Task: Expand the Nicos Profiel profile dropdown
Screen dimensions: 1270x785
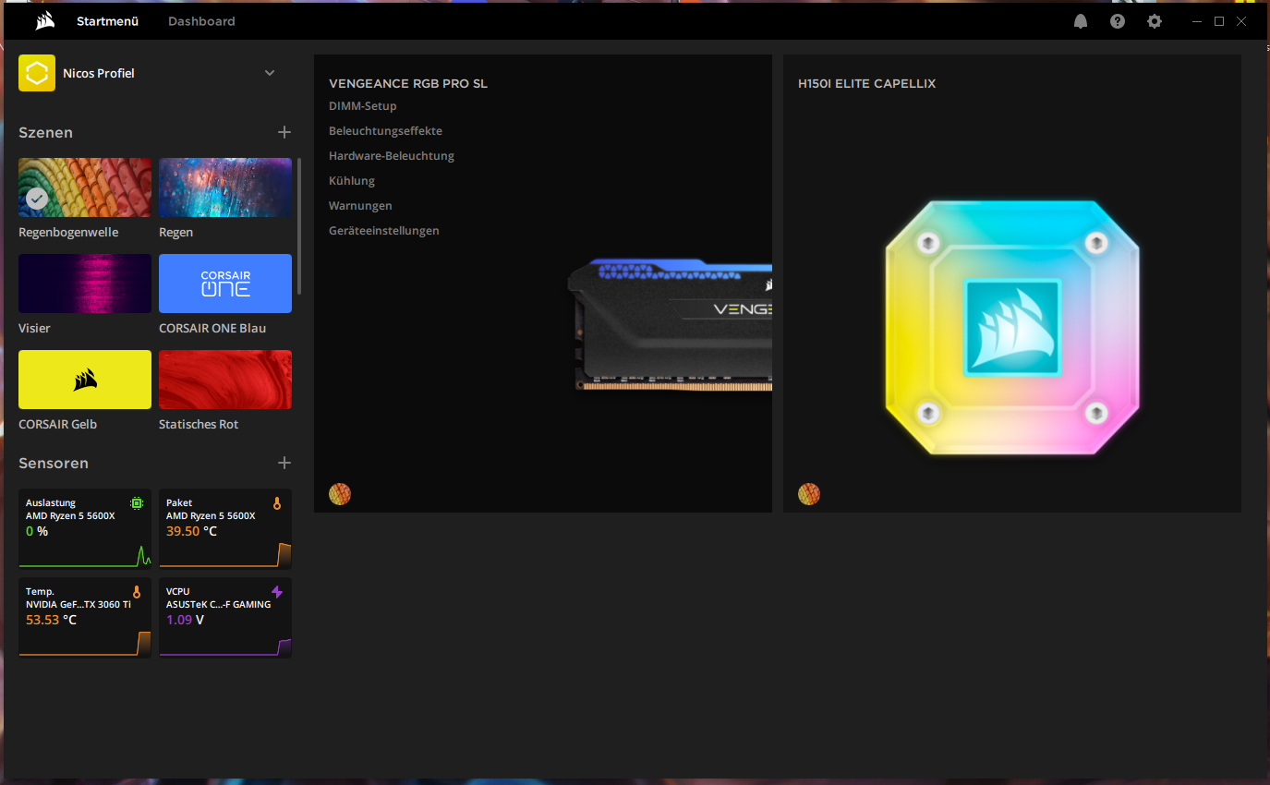Action: coord(270,73)
